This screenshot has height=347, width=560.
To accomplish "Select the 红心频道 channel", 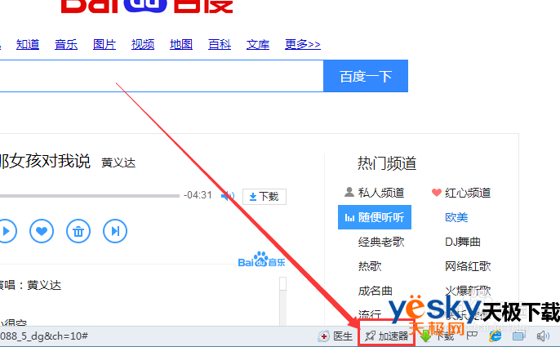I will pyautogui.click(x=461, y=193).
